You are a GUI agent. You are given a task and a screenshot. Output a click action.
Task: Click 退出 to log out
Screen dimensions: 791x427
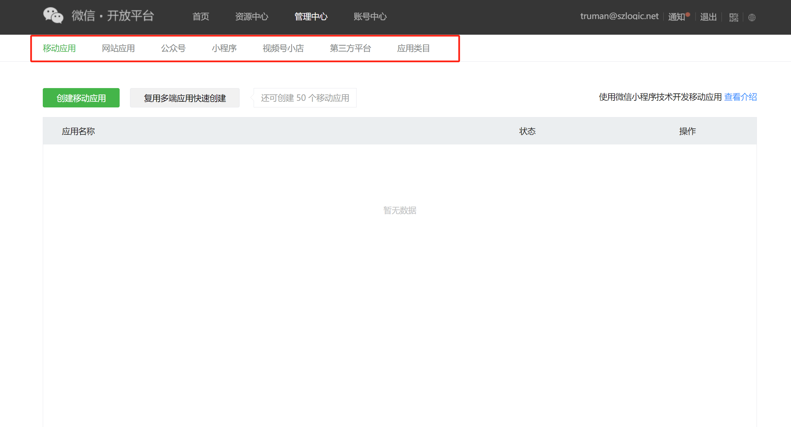pyautogui.click(x=708, y=16)
